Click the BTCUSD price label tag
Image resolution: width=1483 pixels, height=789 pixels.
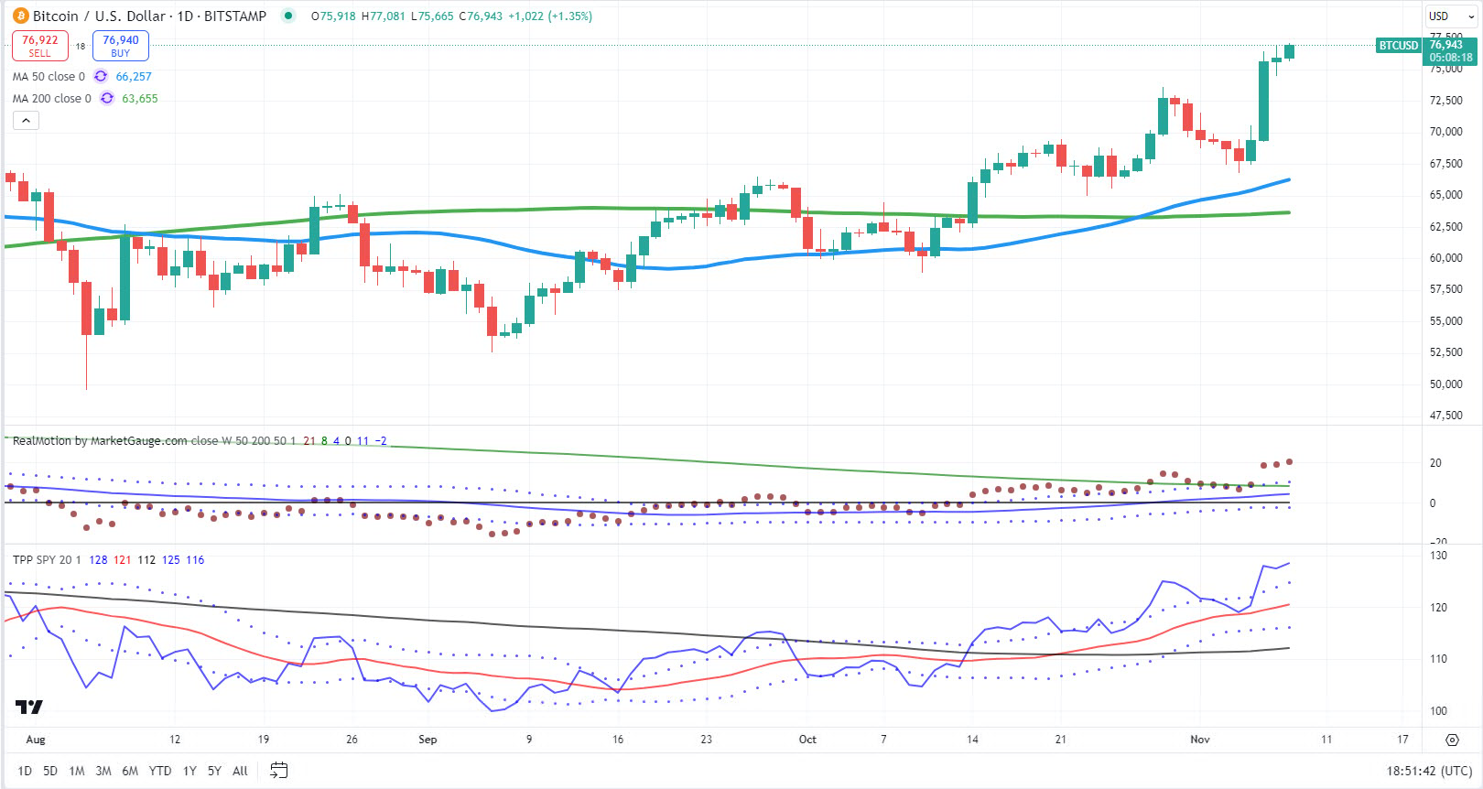(x=1399, y=45)
